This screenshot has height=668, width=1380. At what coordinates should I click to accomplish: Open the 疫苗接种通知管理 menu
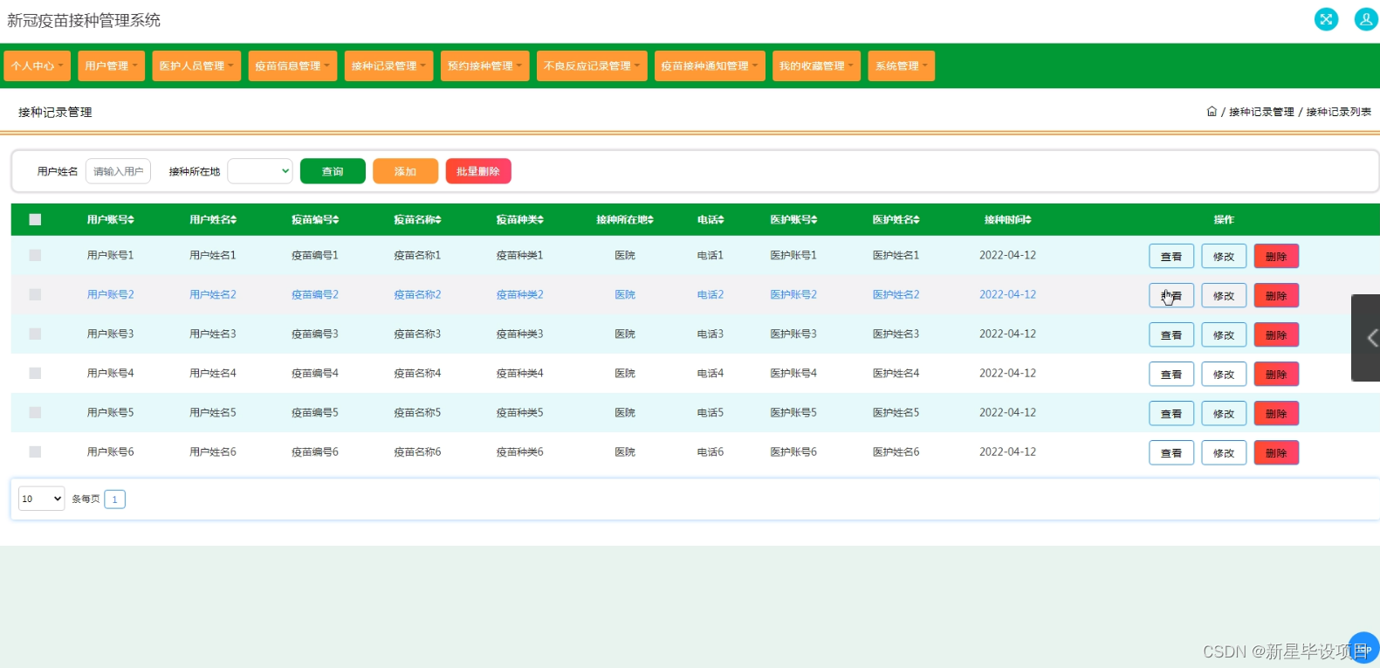pos(710,65)
